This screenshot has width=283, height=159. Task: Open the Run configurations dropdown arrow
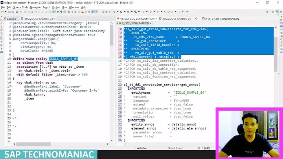point(125,12)
